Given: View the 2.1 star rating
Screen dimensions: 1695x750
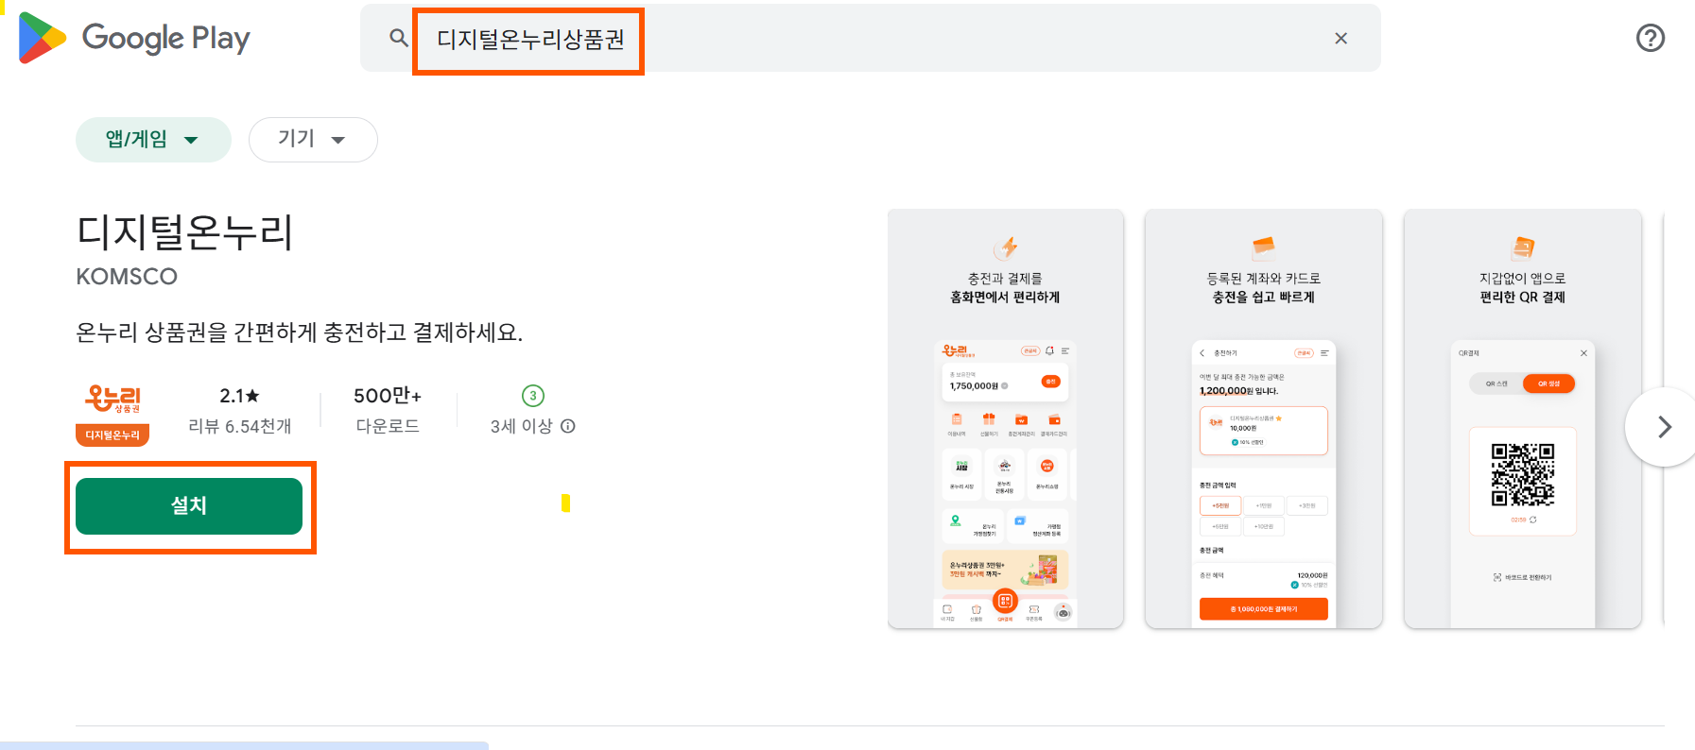Looking at the screenshot, I should pyautogui.click(x=240, y=396).
